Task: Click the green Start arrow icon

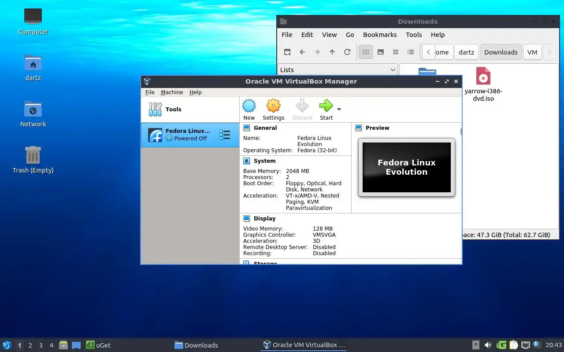Action: [326, 106]
